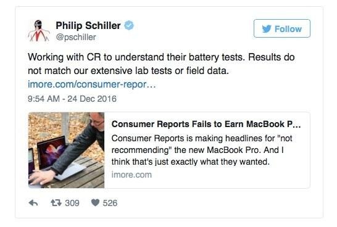Open Philip Schiller's profile avatar
337x227 pixels.
39,30
